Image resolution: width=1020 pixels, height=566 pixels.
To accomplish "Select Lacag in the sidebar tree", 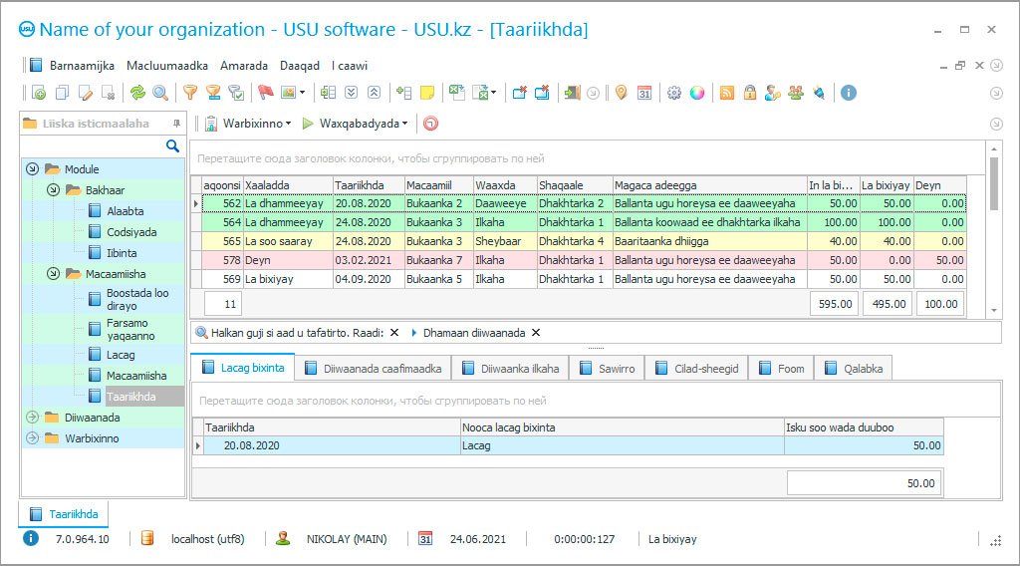I will pyautogui.click(x=121, y=354).
